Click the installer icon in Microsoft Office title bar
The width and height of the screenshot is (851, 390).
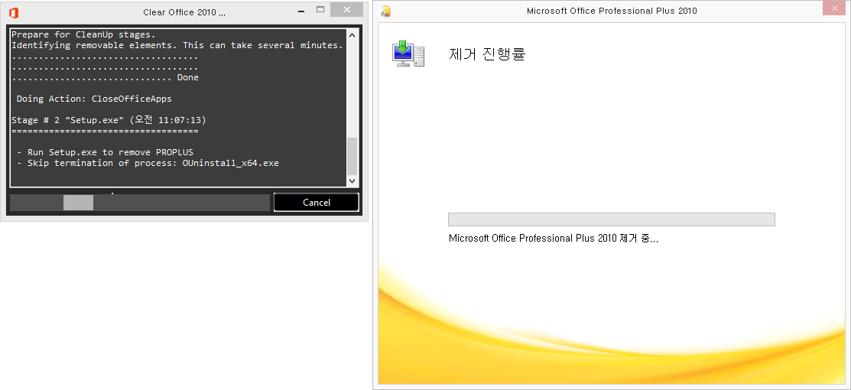point(386,11)
